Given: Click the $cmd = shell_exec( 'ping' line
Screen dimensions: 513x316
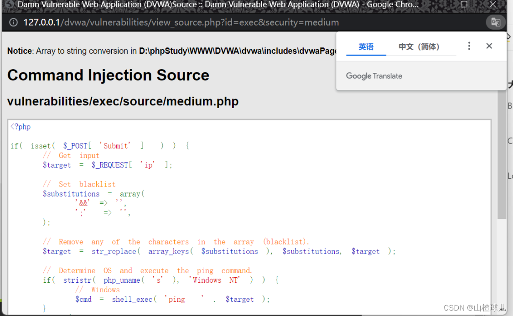Looking at the screenshot, I should click(x=172, y=299).
